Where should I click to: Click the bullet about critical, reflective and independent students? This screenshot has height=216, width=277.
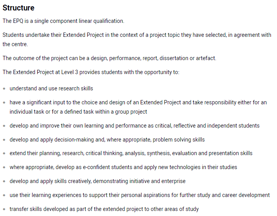(134, 126)
